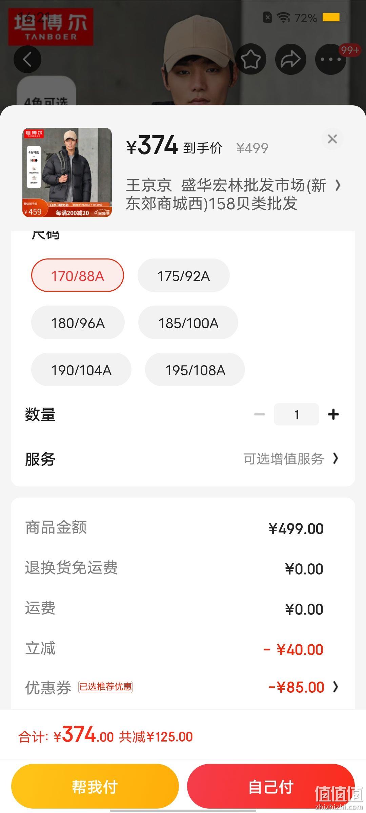
Task: Choose size 195/108A
Action: coord(195,370)
